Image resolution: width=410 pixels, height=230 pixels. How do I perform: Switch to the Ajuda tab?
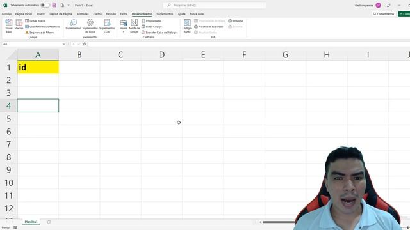pyautogui.click(x=182, y=14)
